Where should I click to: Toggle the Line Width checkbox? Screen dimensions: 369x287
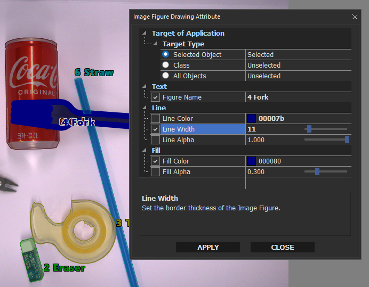pos(155,129)
